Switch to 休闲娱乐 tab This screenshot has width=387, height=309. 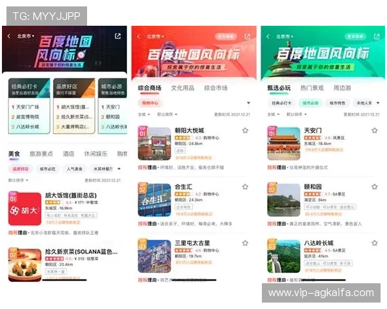[x=95, y=154]
